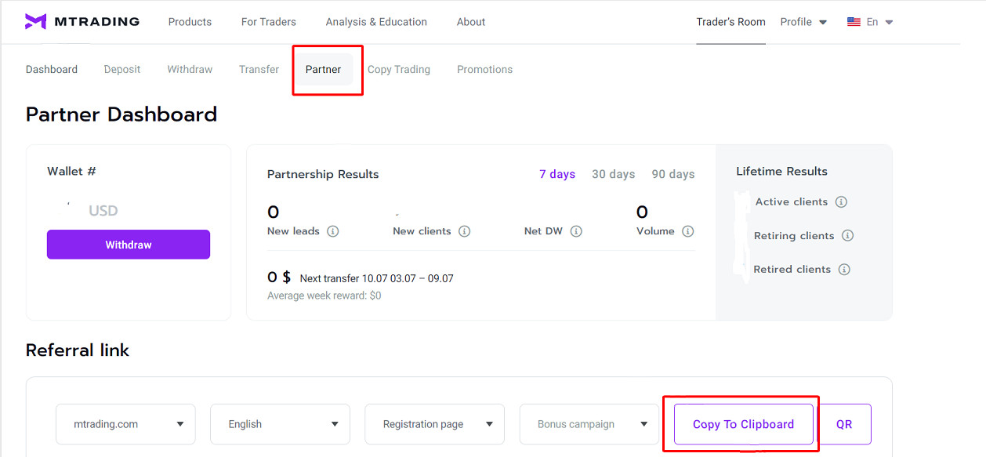The height and width of the screenshot is (457, 986).
Task: Click the US flag language icon
Action: pyautogui.click(x=854, y=22)
